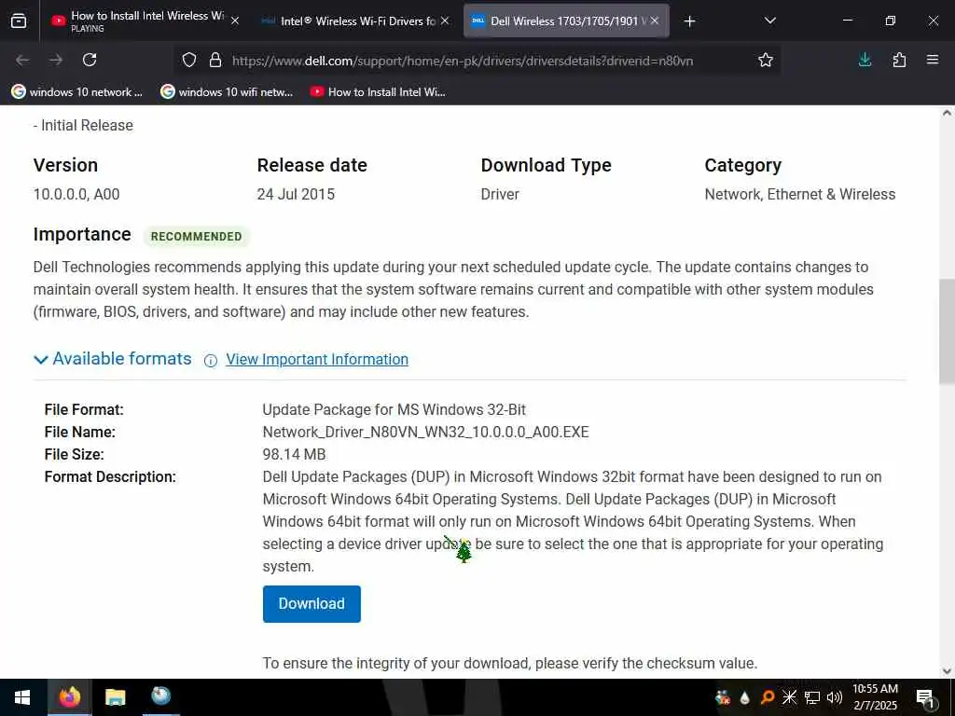Click the scrollbar up arrow
Viewport: 955px width, 716px height.
(948, 113)
